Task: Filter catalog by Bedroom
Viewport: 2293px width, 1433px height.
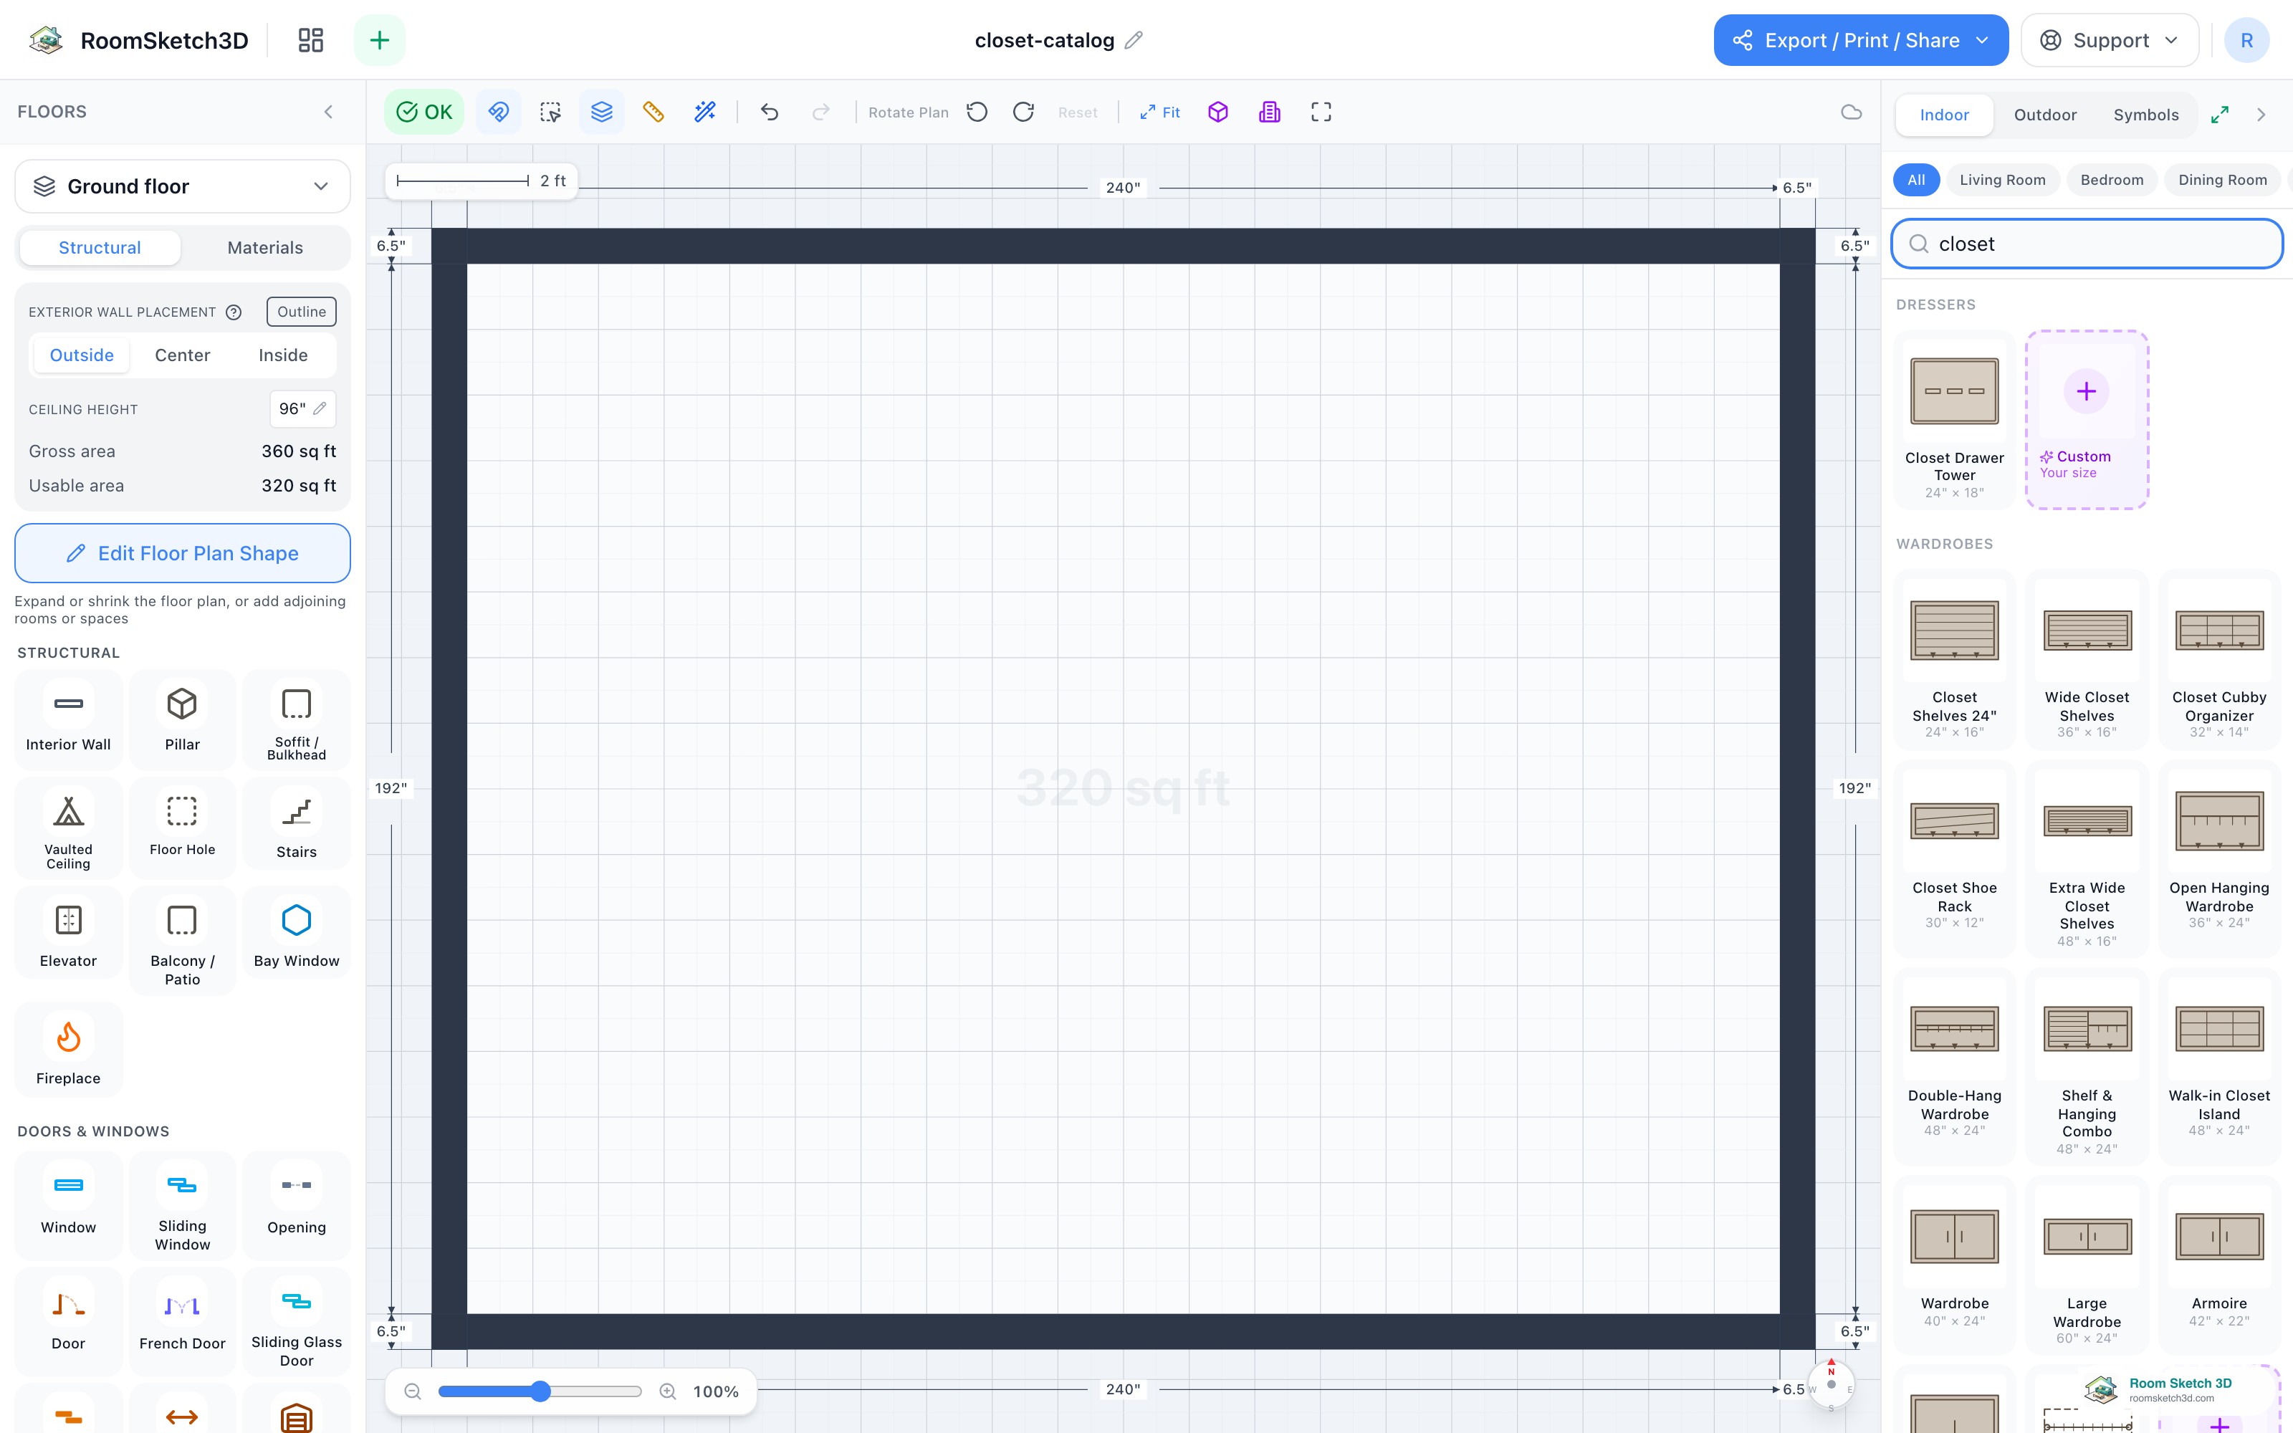Action: (2112, 180)
